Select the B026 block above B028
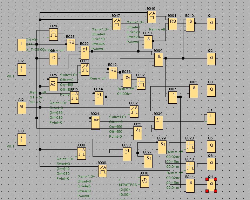 [x=53, y=34]
